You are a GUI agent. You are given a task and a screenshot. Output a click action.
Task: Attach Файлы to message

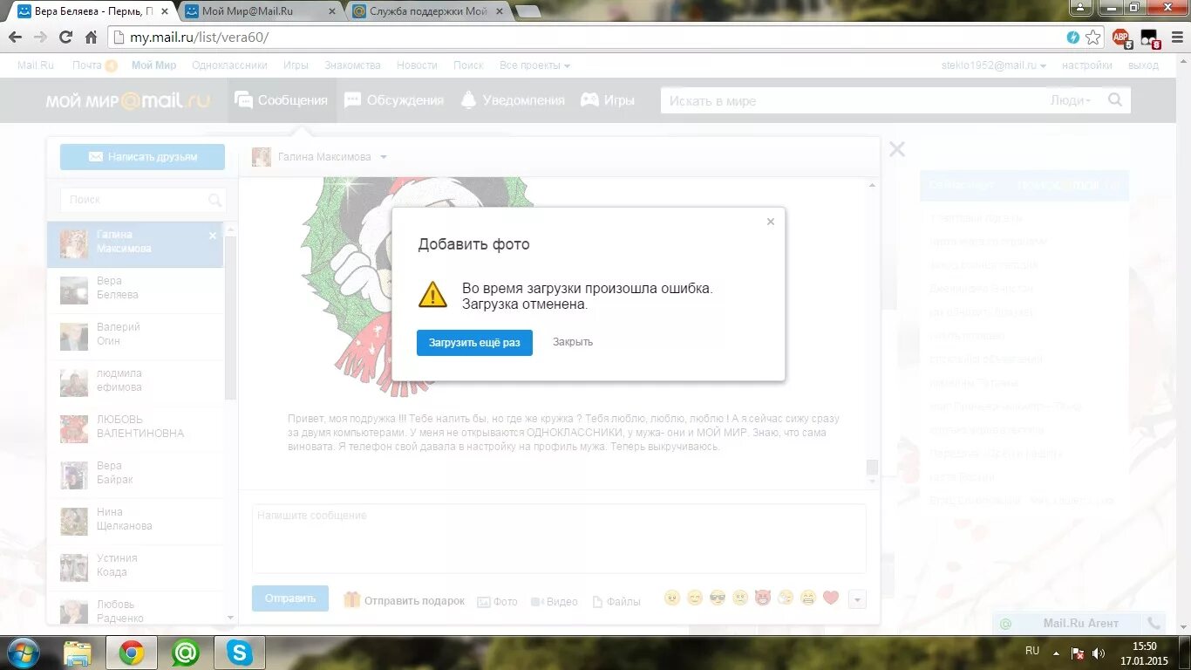point(616,602)
